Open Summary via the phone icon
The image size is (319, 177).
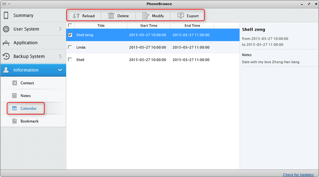click(x=6, y=16)
